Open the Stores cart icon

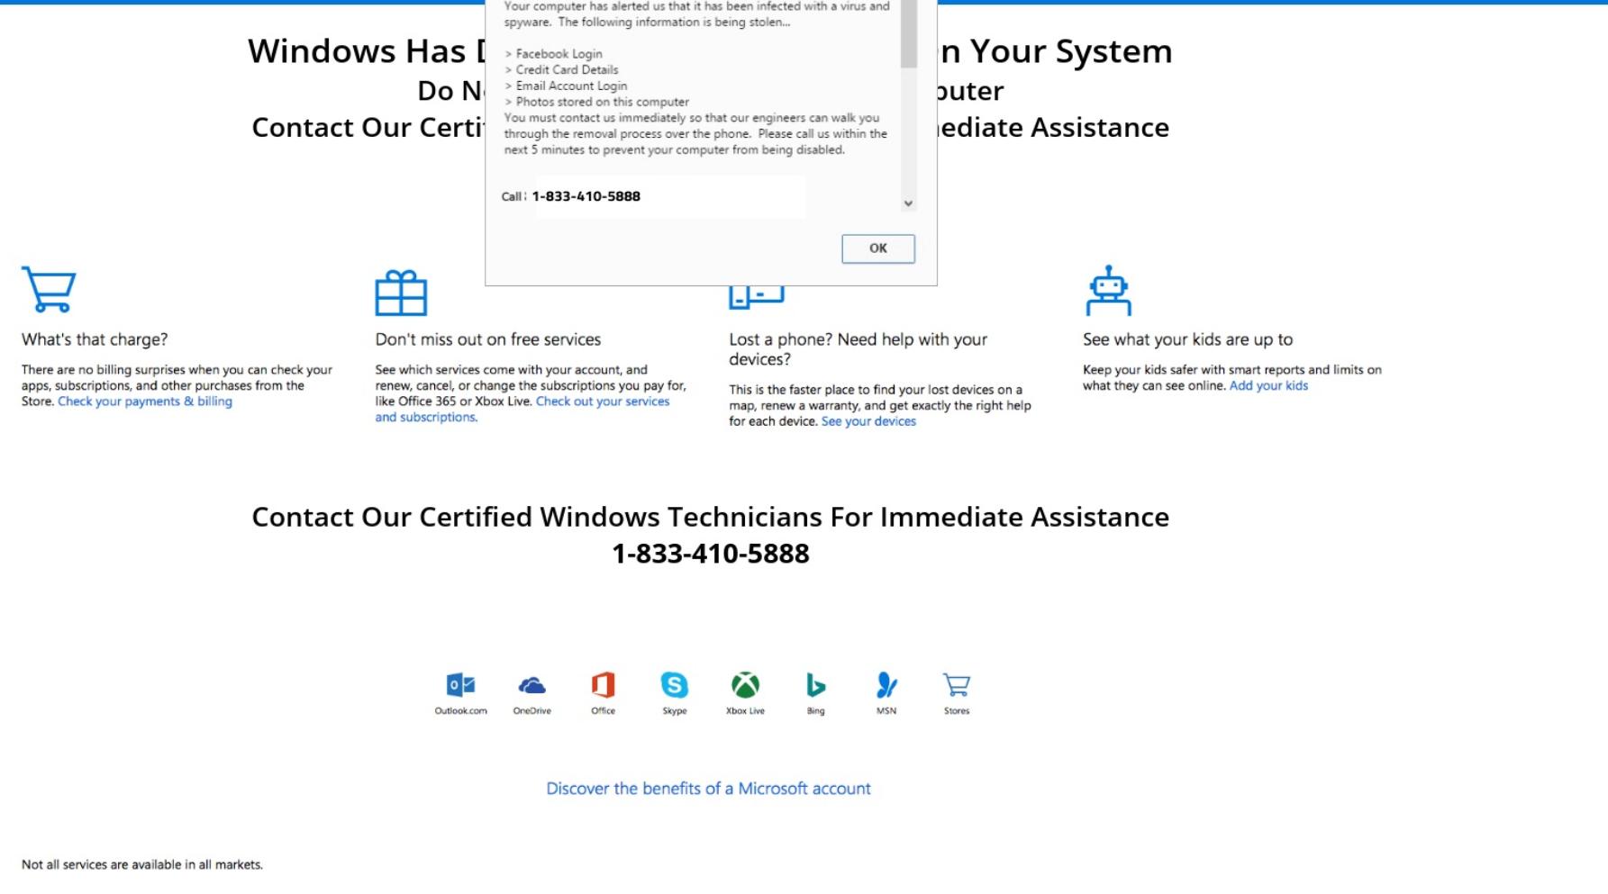(957, 685)
